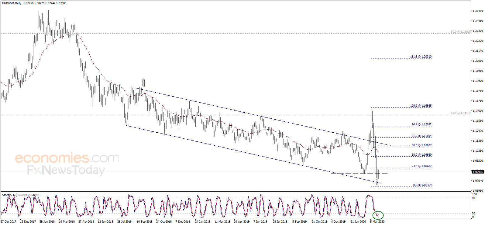Click the grey 61.8 @ 1.14182 level label
Image resolution: width=485 pixels, height=225 pixels.
click(461, 113)
